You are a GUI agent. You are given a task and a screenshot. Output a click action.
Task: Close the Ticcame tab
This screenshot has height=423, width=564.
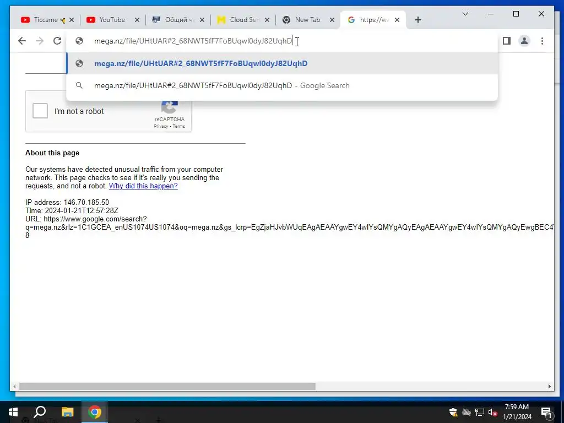click(x=72, y=20)
